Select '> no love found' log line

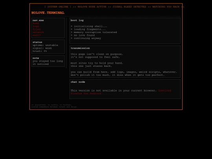tap(82, 35)
